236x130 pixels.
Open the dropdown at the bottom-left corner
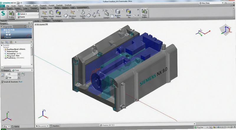(x=6, y=126)
